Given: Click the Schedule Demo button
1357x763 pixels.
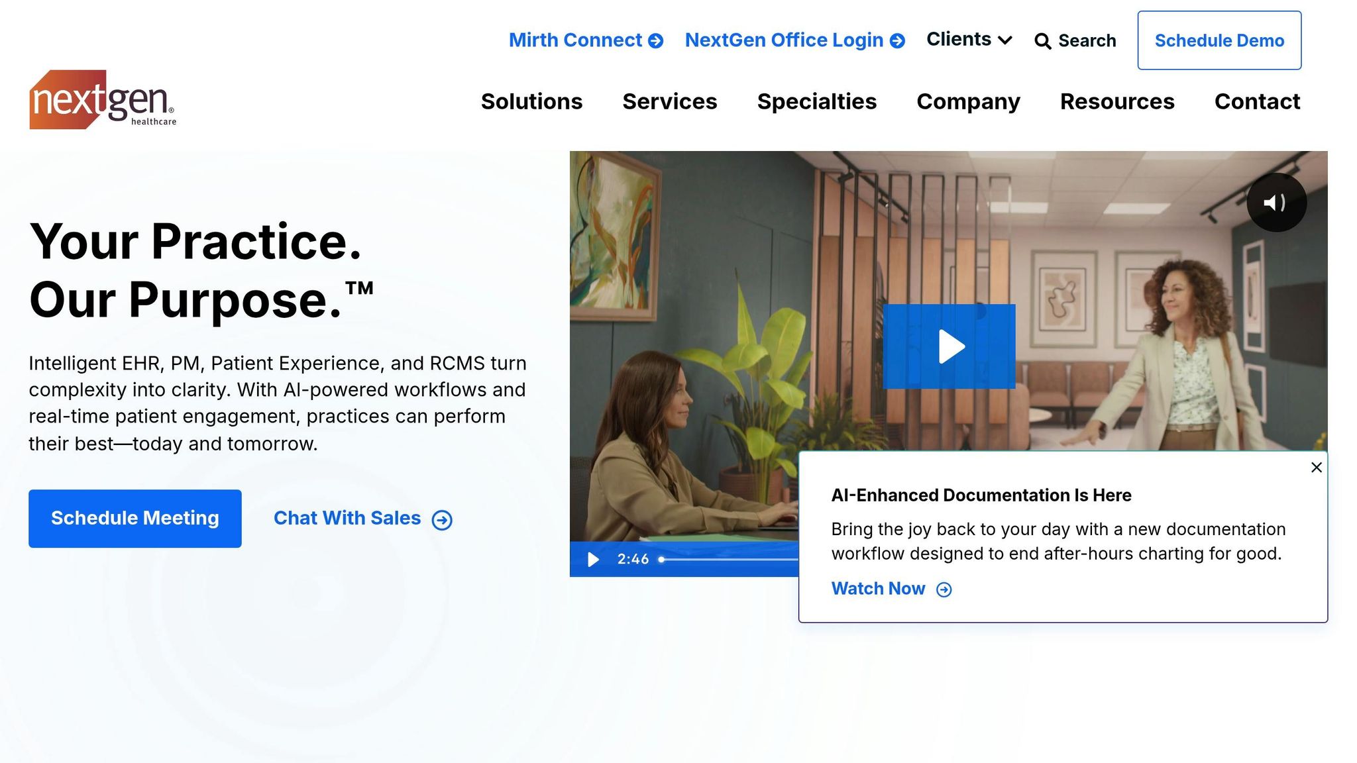Looking at the screenshot, I should (x=1219, y=40).
